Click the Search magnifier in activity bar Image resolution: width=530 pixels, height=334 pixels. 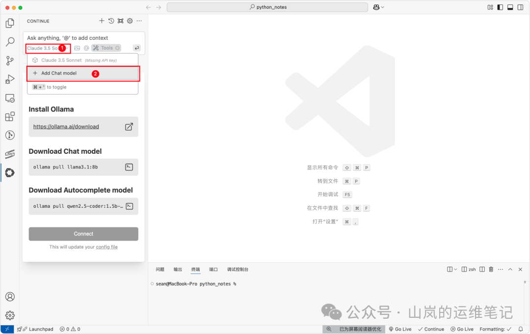pyautogui.click(x=10, y=42)
